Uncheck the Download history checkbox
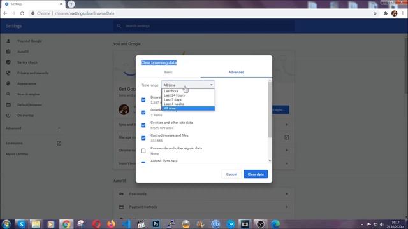The height and width of the screenshot is (229, 408). (143, 113)
